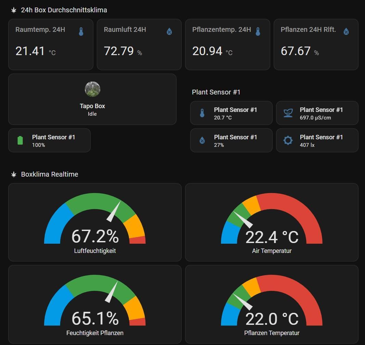This screenshot has width=365, height=345.
Task: Click the thermometer icon in Pflanzentemp. 24H card
Action: 258,32
